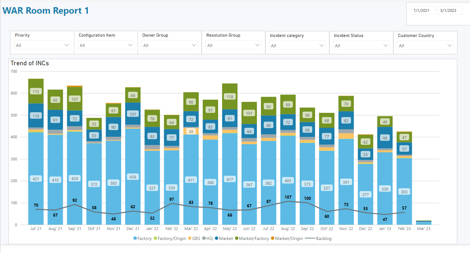Select the HQ legend swatch
Image resolution: width=470 pixels, height=253 pixels.
pyautogui.click(x=204, y=238)
